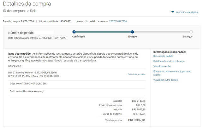Click the Subtotal label
The height and width of the screenshot is (129, 202).
pyautogui.click(x=117, y=101)
